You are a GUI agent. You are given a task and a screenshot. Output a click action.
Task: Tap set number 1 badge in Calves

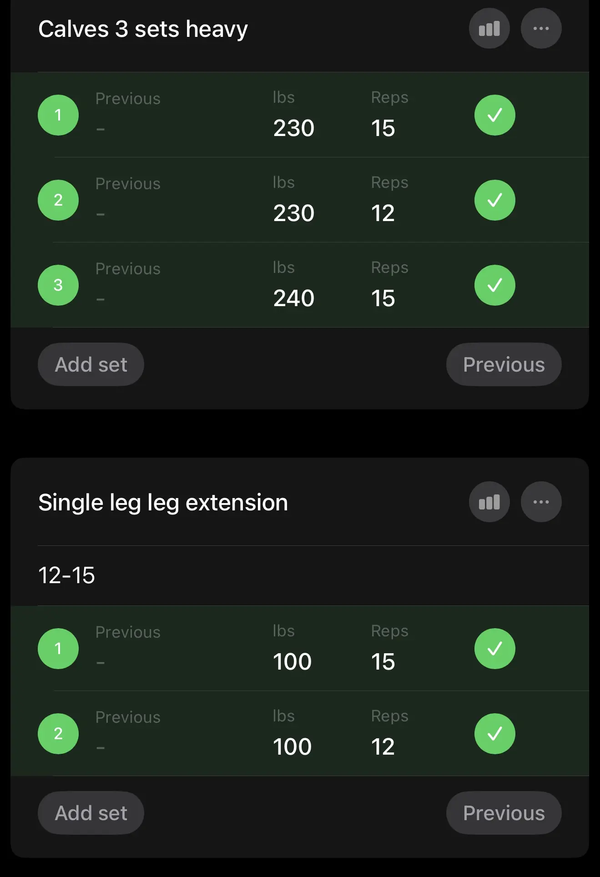58,115
